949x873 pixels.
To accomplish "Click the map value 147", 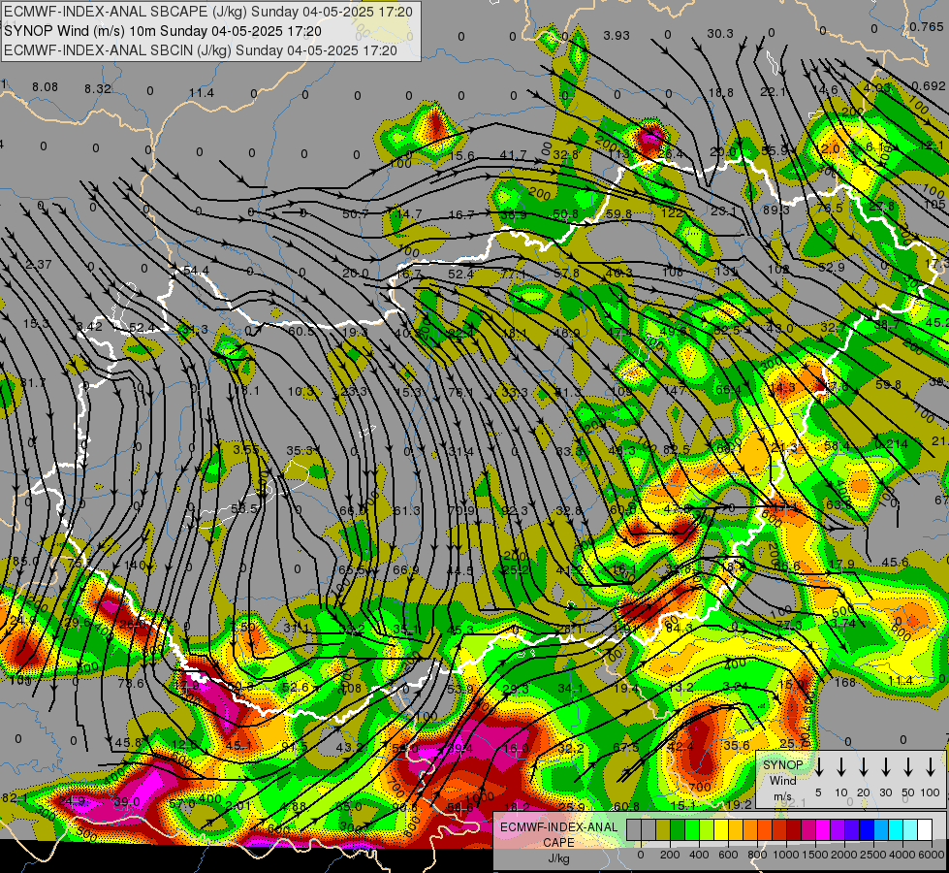I will tap(675, 391).
